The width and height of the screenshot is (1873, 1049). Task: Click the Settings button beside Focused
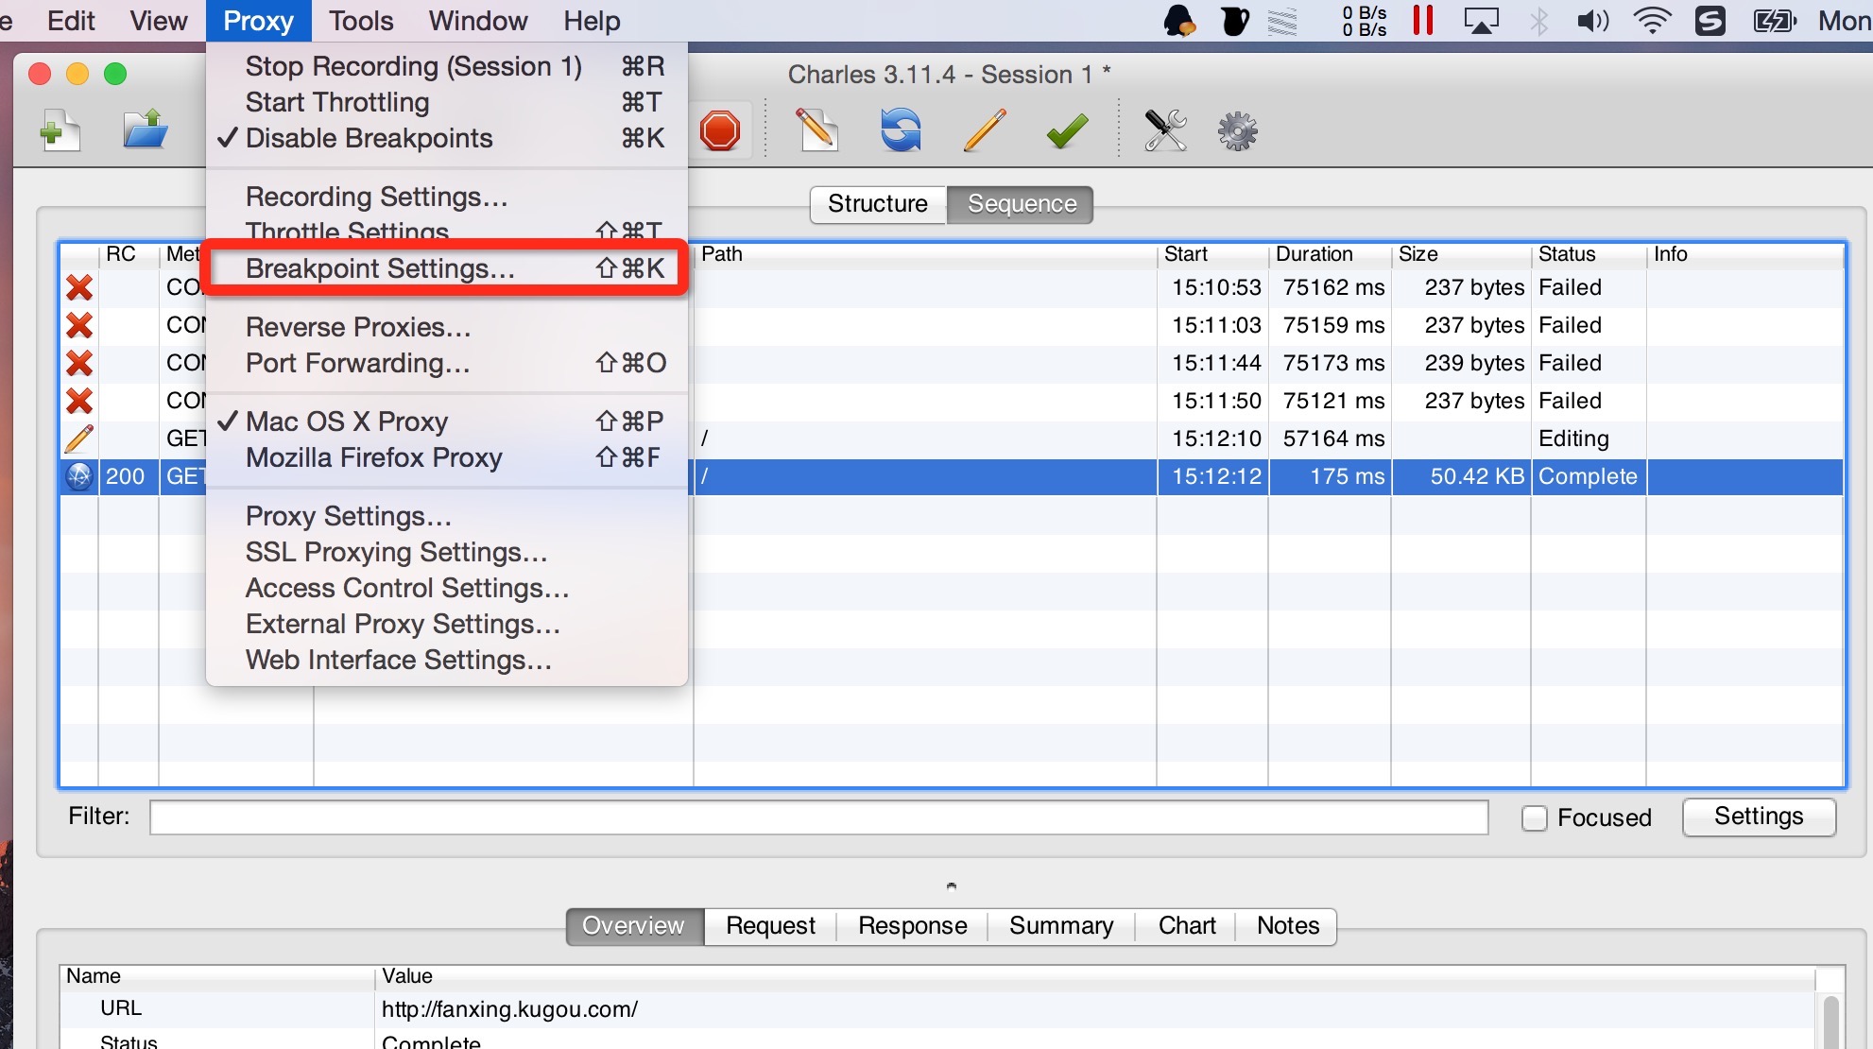[1758, 817]
